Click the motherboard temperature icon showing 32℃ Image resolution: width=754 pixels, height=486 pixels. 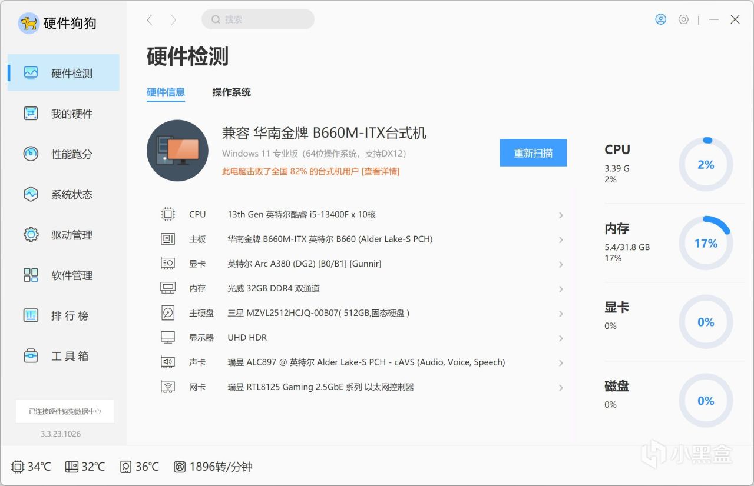click(72, 467)
